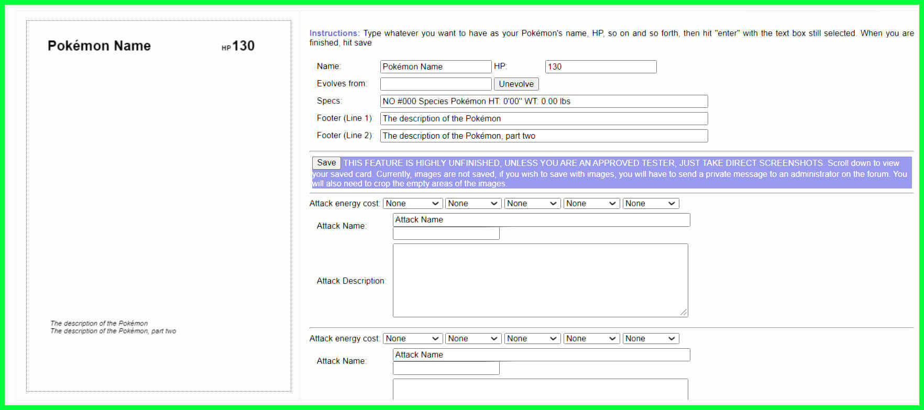
Task: Click the 'Instructions:' heading text
Action: tap(334, 33)
